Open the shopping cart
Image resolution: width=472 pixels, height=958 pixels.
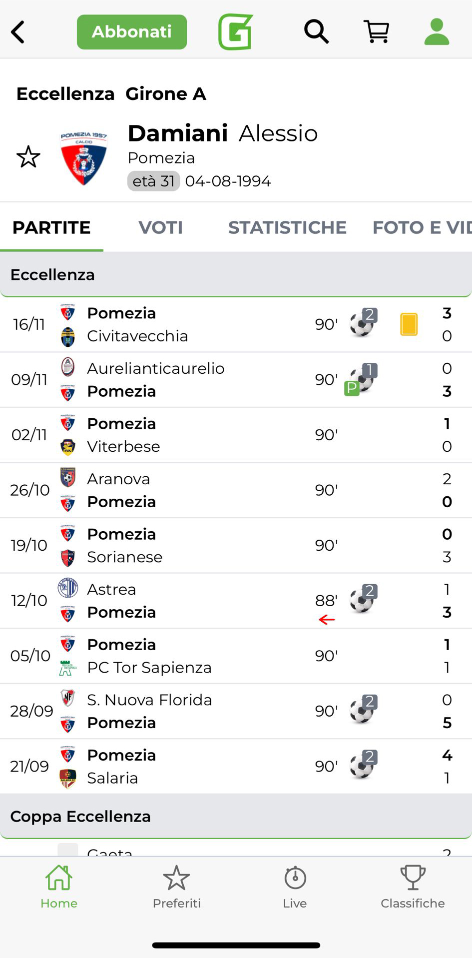tap(377, 32)
